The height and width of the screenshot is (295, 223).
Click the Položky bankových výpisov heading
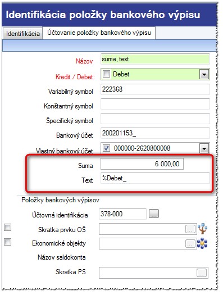coord(60,200)
